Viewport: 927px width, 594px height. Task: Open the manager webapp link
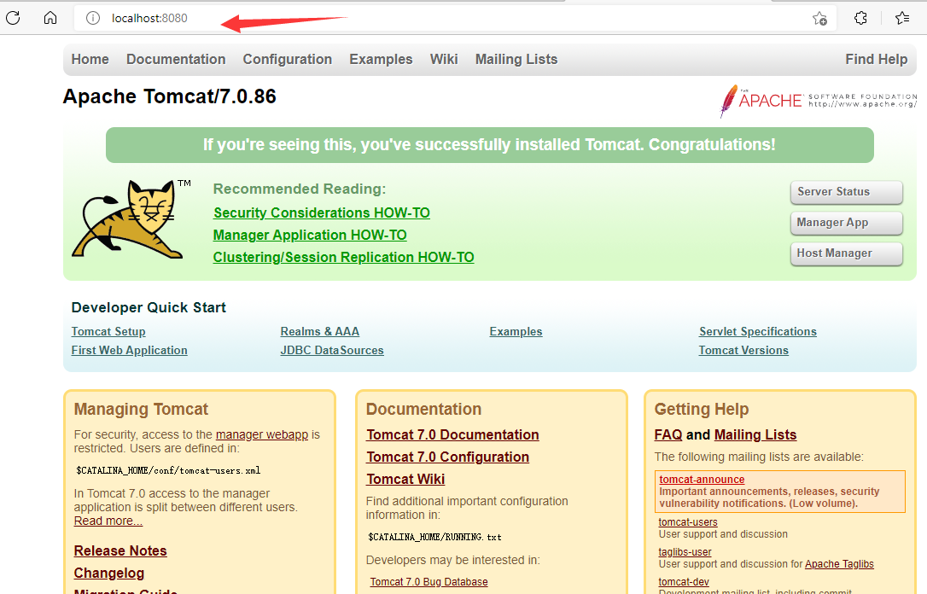click(262, 434)
